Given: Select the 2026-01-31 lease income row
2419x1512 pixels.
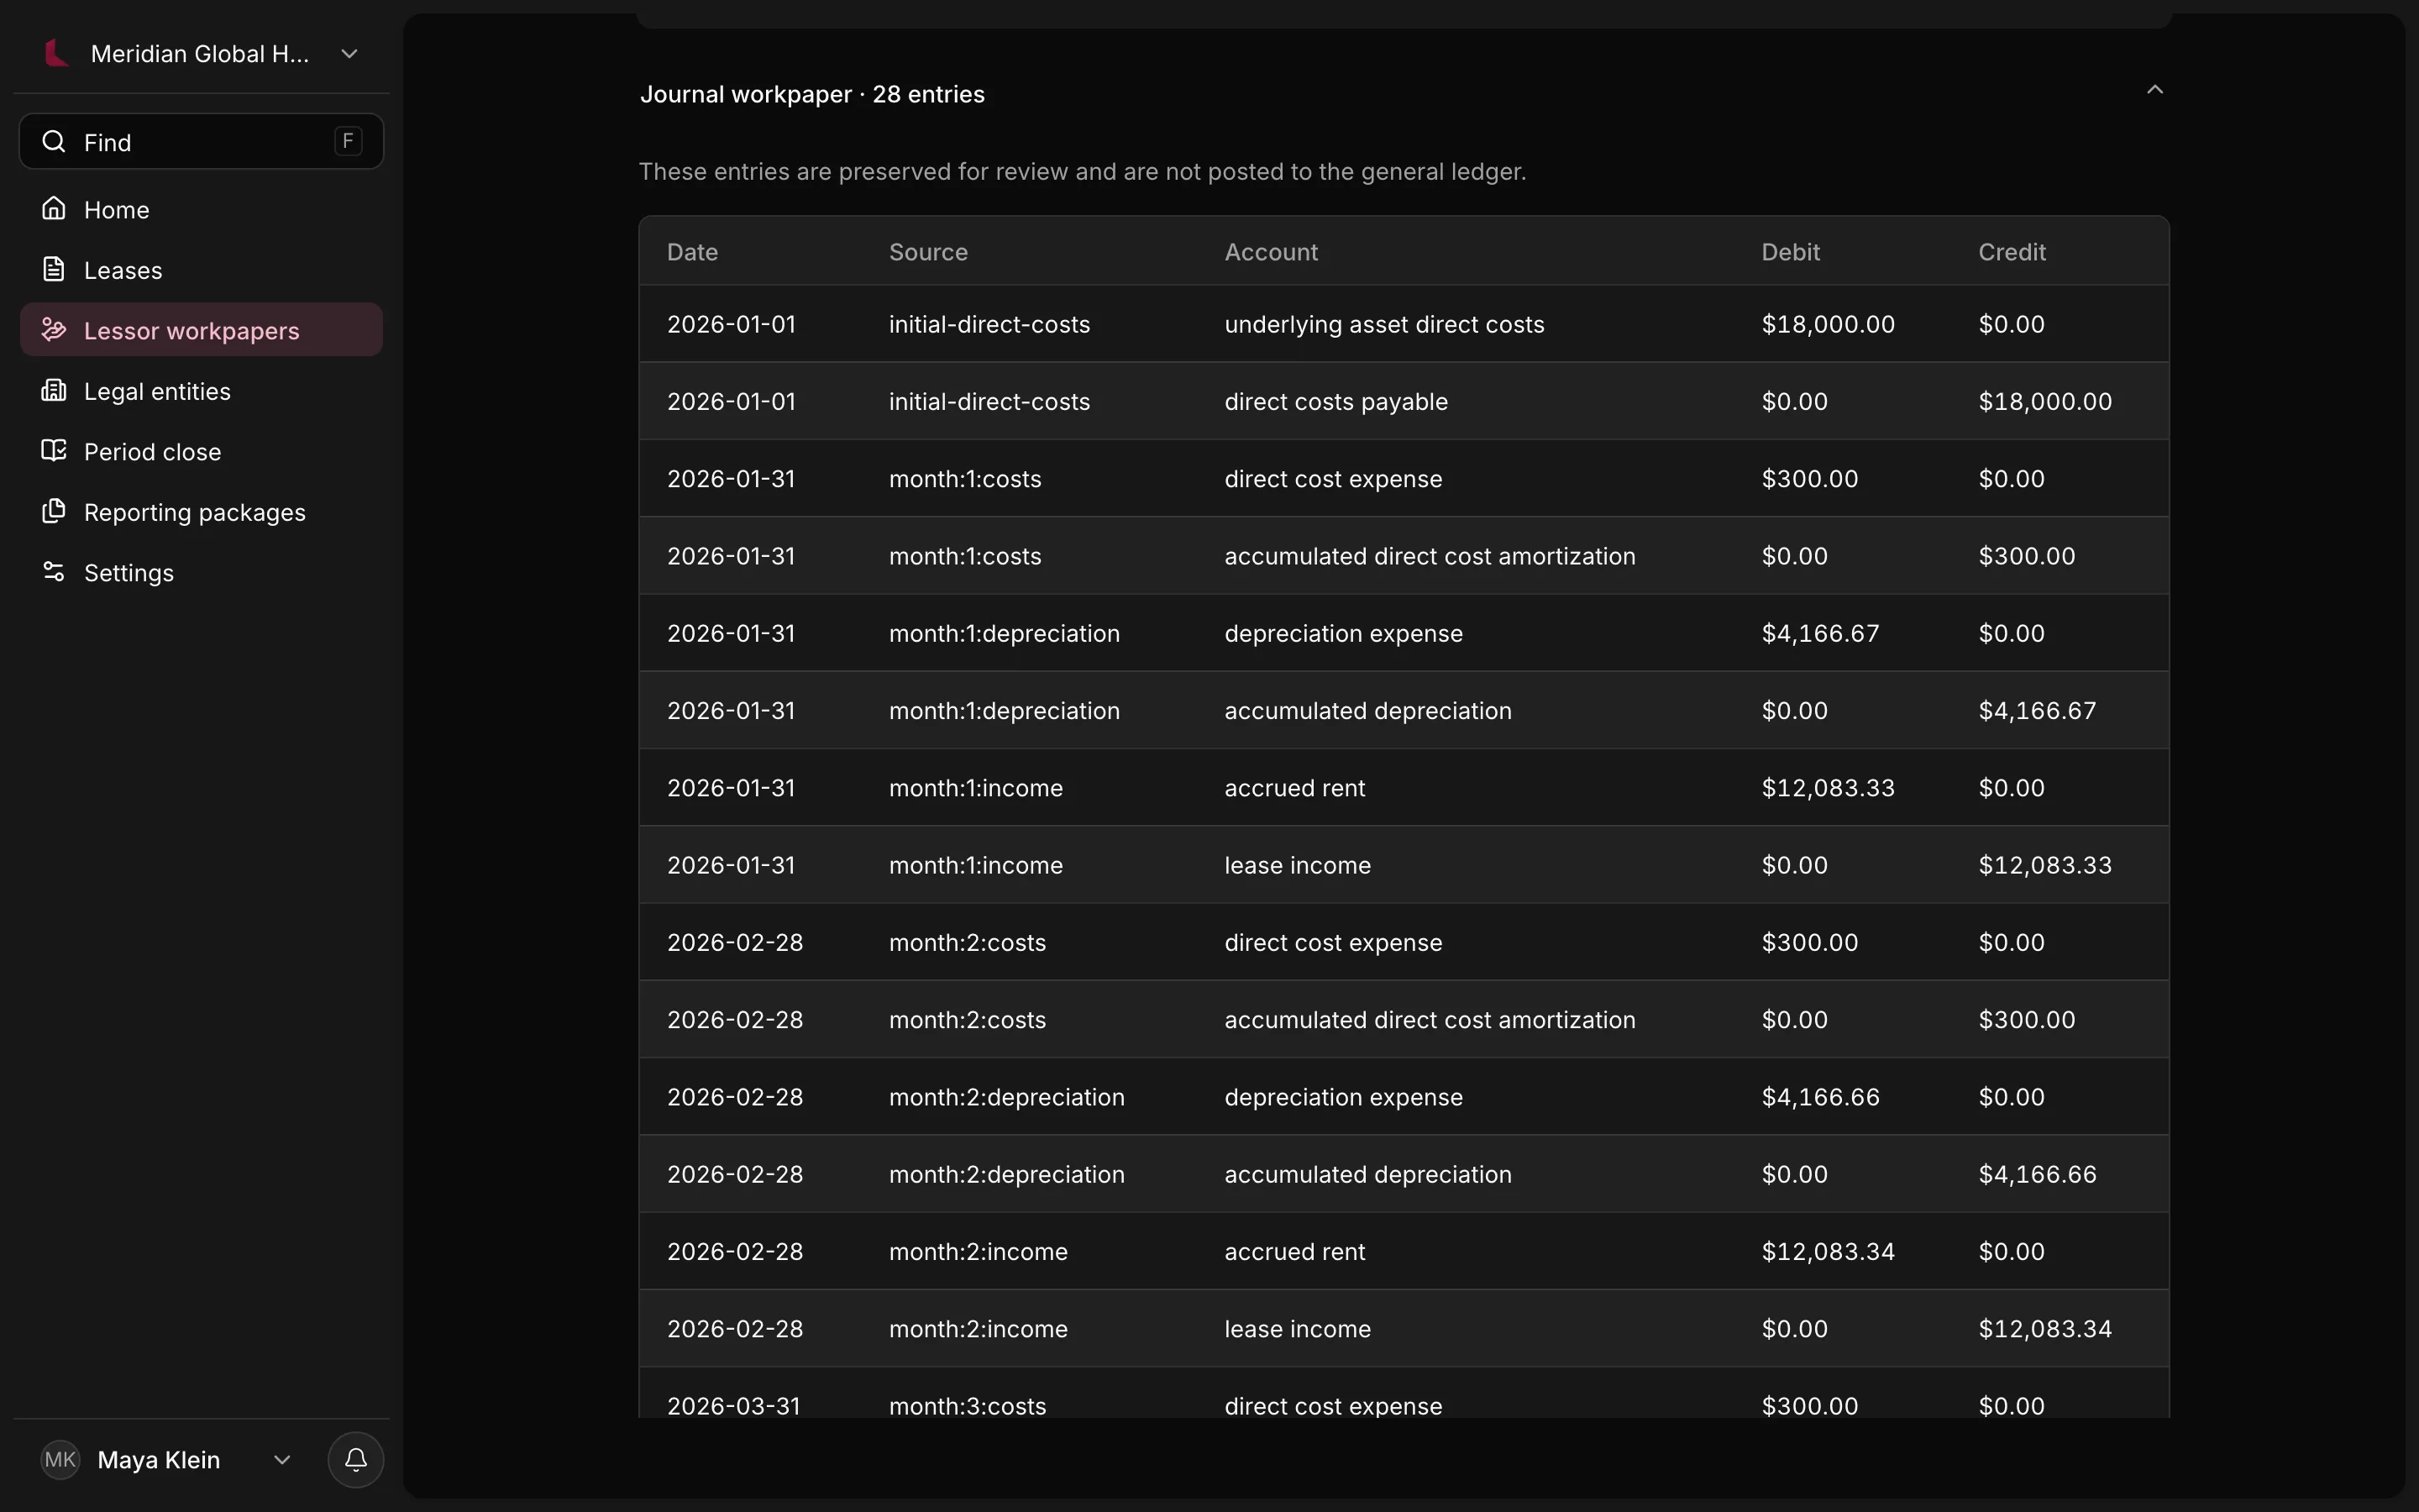Looking at the screenshot, I should (1404, 865).
